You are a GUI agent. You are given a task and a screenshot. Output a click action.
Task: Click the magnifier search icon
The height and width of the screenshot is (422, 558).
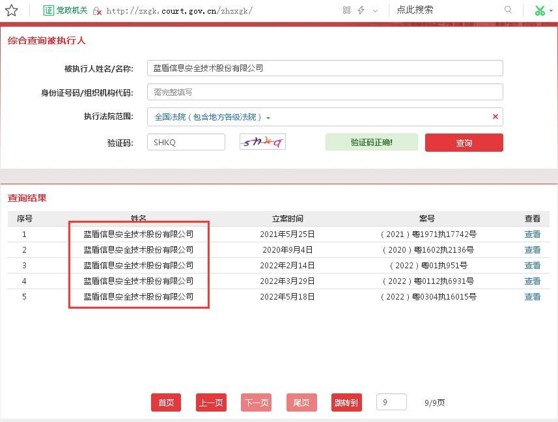pos(508,10)
